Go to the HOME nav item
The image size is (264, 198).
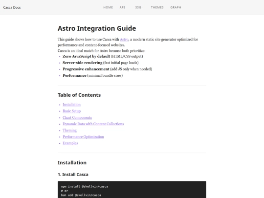[x=108, y=7]
